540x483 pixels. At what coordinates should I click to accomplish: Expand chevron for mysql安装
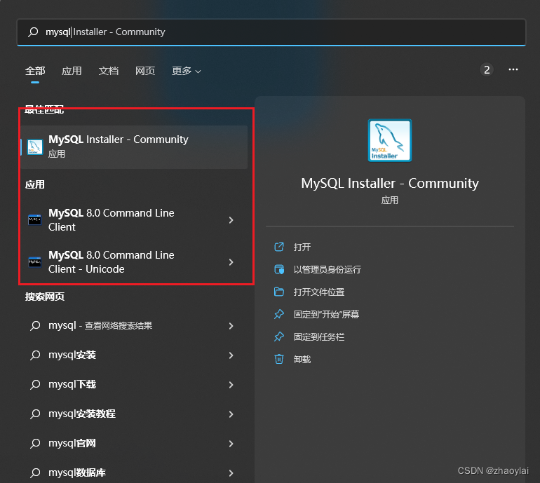[231, 355]
